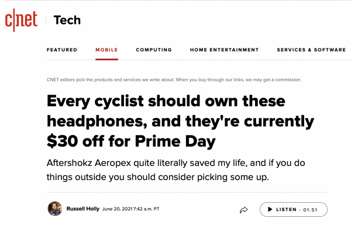Go to the Featured tab
The image size is (351, 225).
pos(62,50)
